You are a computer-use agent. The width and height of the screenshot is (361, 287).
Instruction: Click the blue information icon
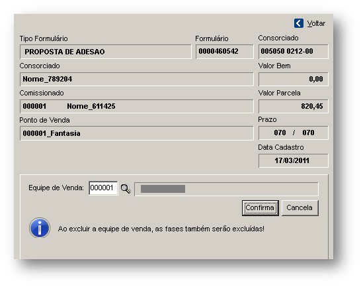[x=40, y=228]
